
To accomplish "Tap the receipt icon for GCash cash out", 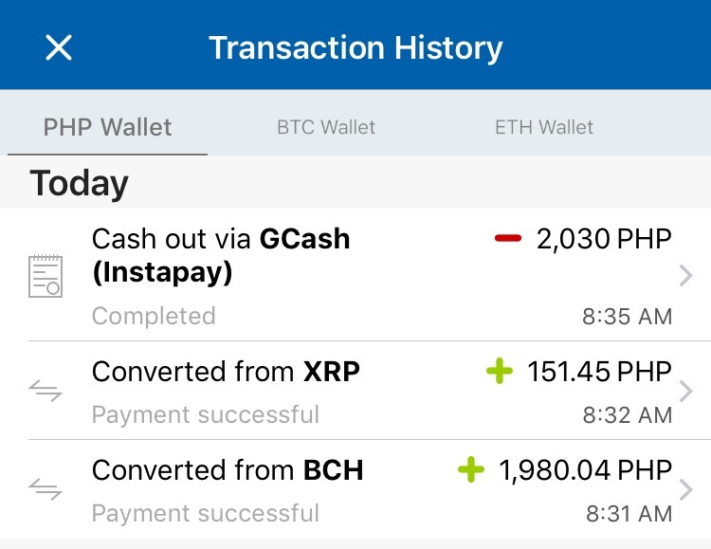I will pos(46,276).
